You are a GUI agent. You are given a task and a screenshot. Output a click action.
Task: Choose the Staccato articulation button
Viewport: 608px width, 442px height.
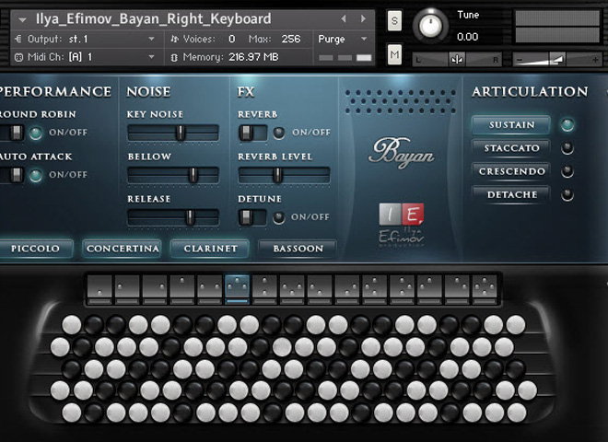[x=511, y=148]
